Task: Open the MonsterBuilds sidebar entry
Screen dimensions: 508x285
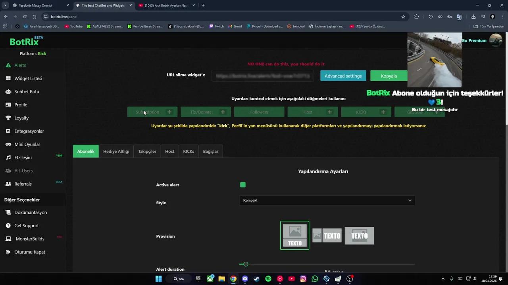Action: click(30, 239)
